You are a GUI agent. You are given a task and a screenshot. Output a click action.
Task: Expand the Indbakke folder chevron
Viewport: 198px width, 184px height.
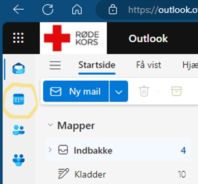50,150
